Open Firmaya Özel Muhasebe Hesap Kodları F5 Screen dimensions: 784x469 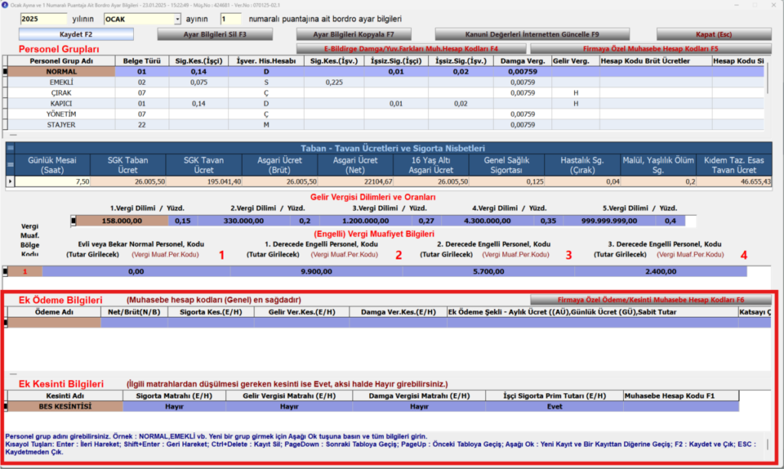[x=651, y=48]
